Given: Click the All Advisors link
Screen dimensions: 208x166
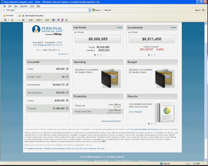Looking at the screenshot, I should 63,54.
